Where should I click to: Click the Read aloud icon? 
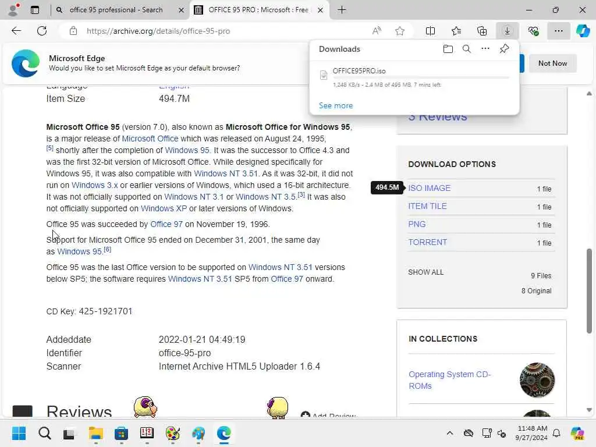tap(377, 31)
